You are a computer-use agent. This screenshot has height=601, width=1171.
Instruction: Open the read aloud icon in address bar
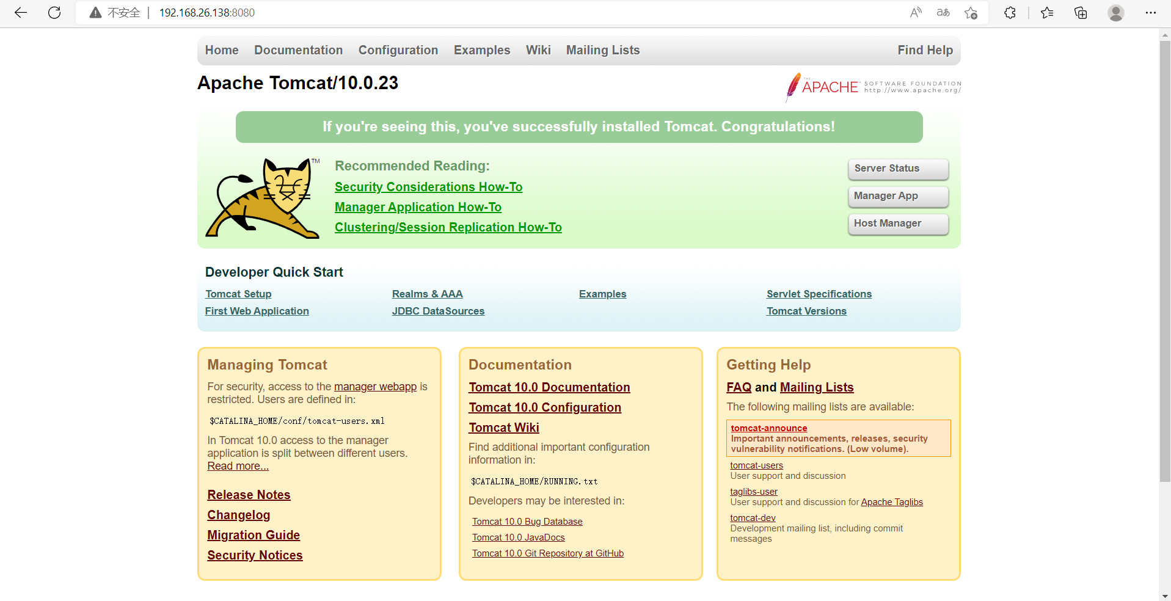(x=916, y=12)
